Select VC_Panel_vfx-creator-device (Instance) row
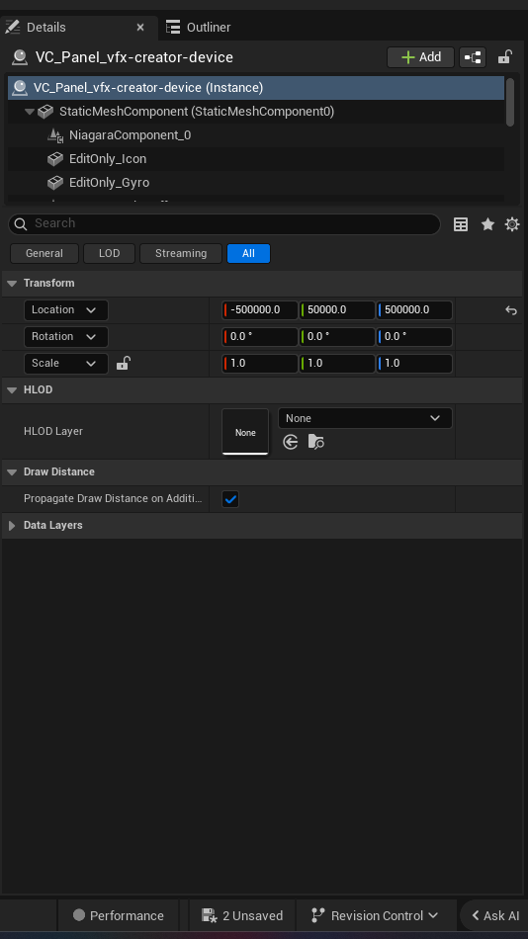The height and width of the screenshot is (939, 528). 256,87
